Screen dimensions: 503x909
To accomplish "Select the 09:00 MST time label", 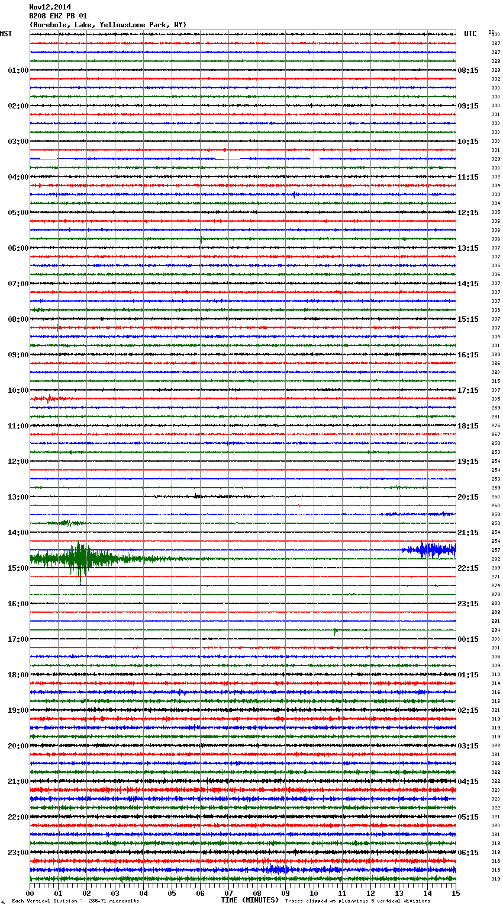I will click(18, 355).
